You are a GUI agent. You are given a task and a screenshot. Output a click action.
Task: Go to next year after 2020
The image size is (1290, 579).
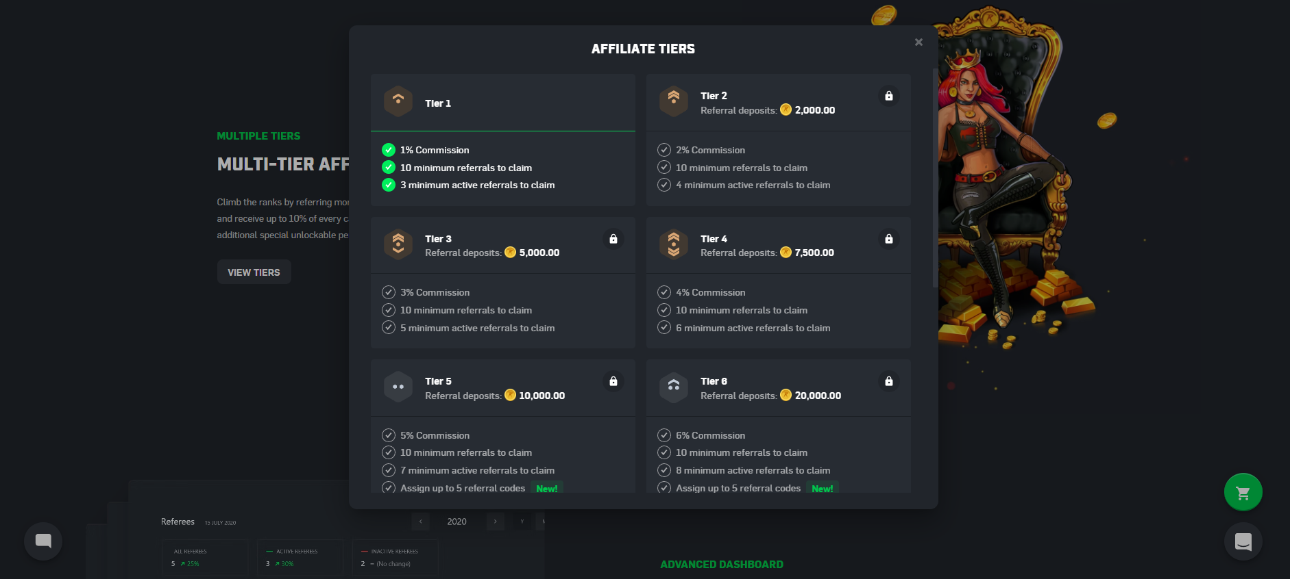point(495,522)
